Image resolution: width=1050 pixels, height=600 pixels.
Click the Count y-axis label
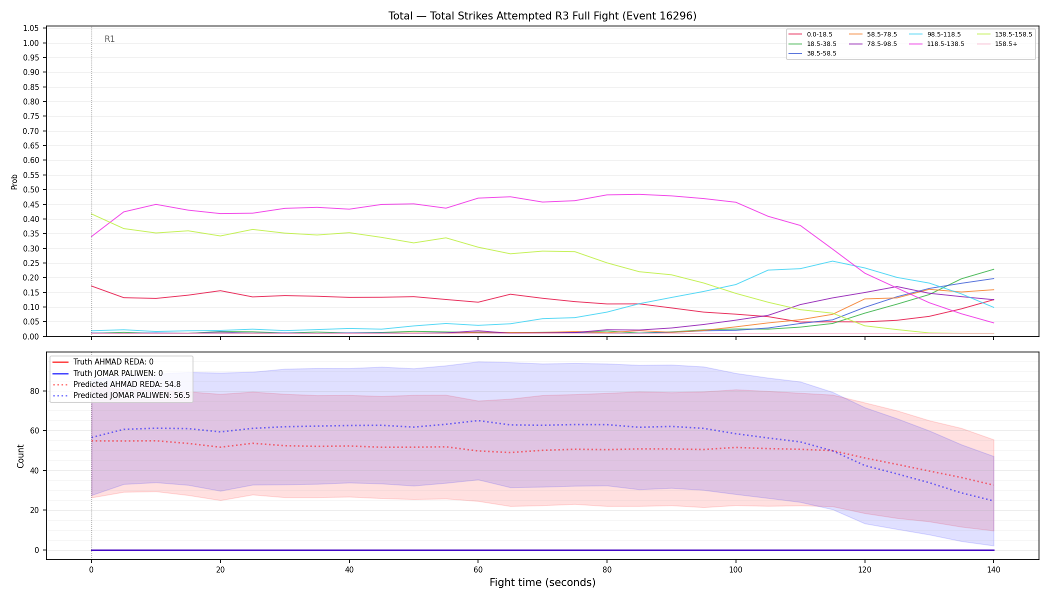click(20, 456)
